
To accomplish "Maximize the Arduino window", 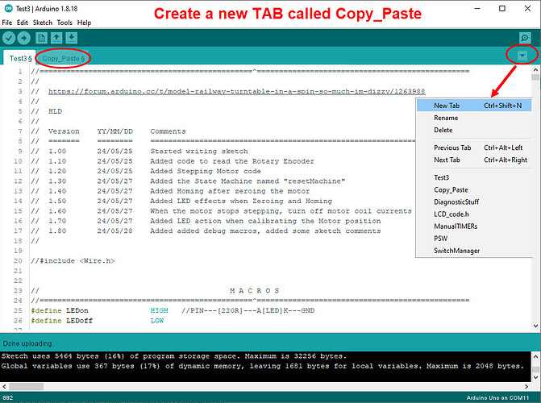I will [x=502, y=9].
